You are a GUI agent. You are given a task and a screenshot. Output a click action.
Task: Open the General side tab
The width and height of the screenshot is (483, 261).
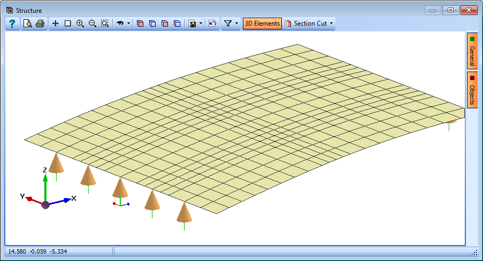472,51
